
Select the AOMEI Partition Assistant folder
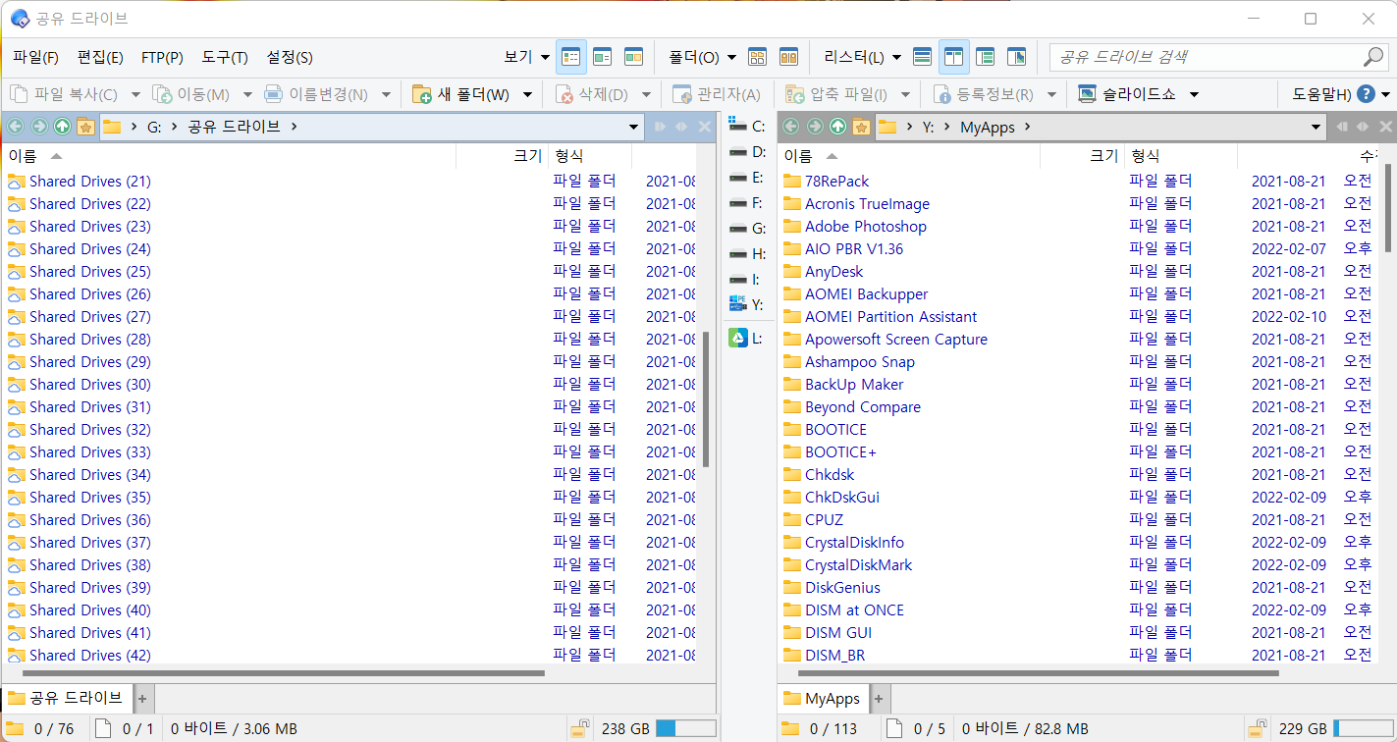(x=880, y=317)
